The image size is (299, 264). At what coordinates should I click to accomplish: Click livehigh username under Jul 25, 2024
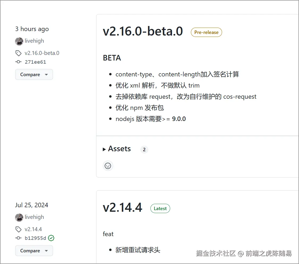click(x=34, y=217)
